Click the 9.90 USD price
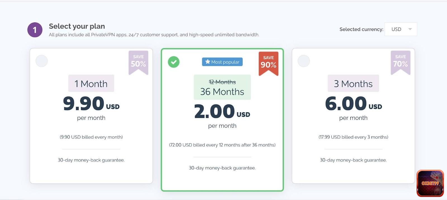This screenshot has height=200, width=447. click(x=91, y=104)
